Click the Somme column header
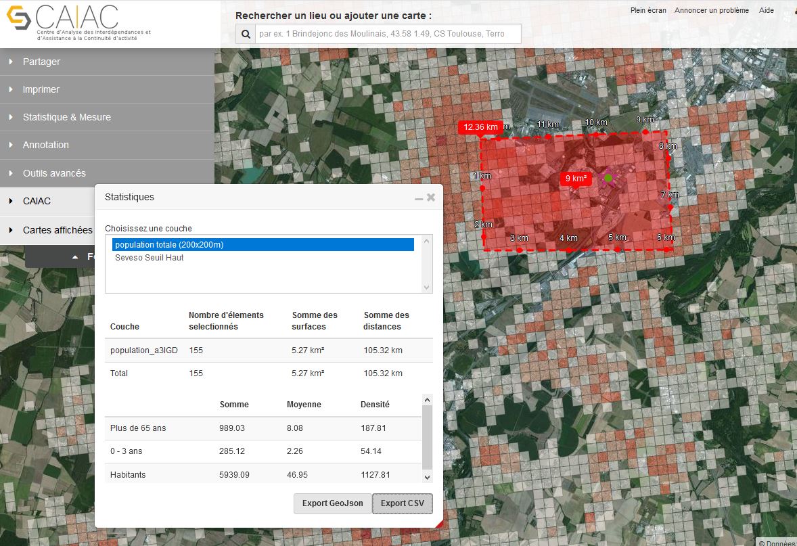Screen dimensions: 797x546 tap(234, 405)
